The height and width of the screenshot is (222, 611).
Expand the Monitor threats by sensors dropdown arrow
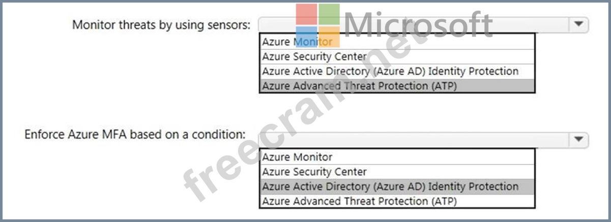point(578,24)
